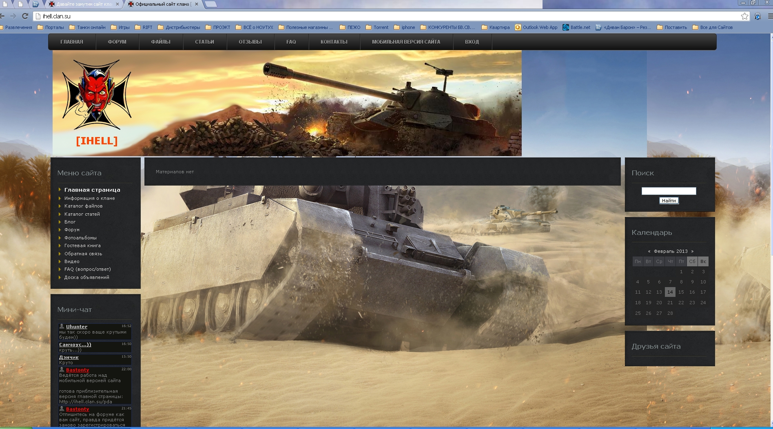Open ВСЁ о НОУТУХ bookmarks folder
773x429 pixels.
pyautogui.click(x=254, y=27)
